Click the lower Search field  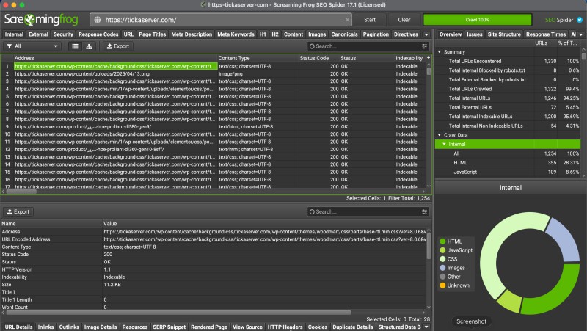click(368, 212)
